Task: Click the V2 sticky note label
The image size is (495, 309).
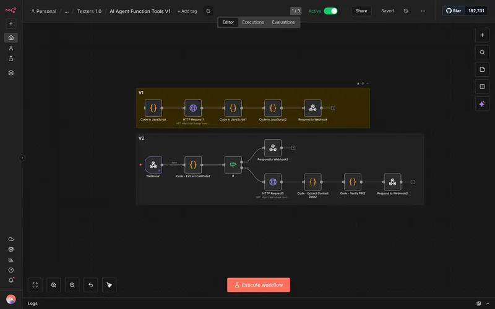Action: click(x=142, y=138)
